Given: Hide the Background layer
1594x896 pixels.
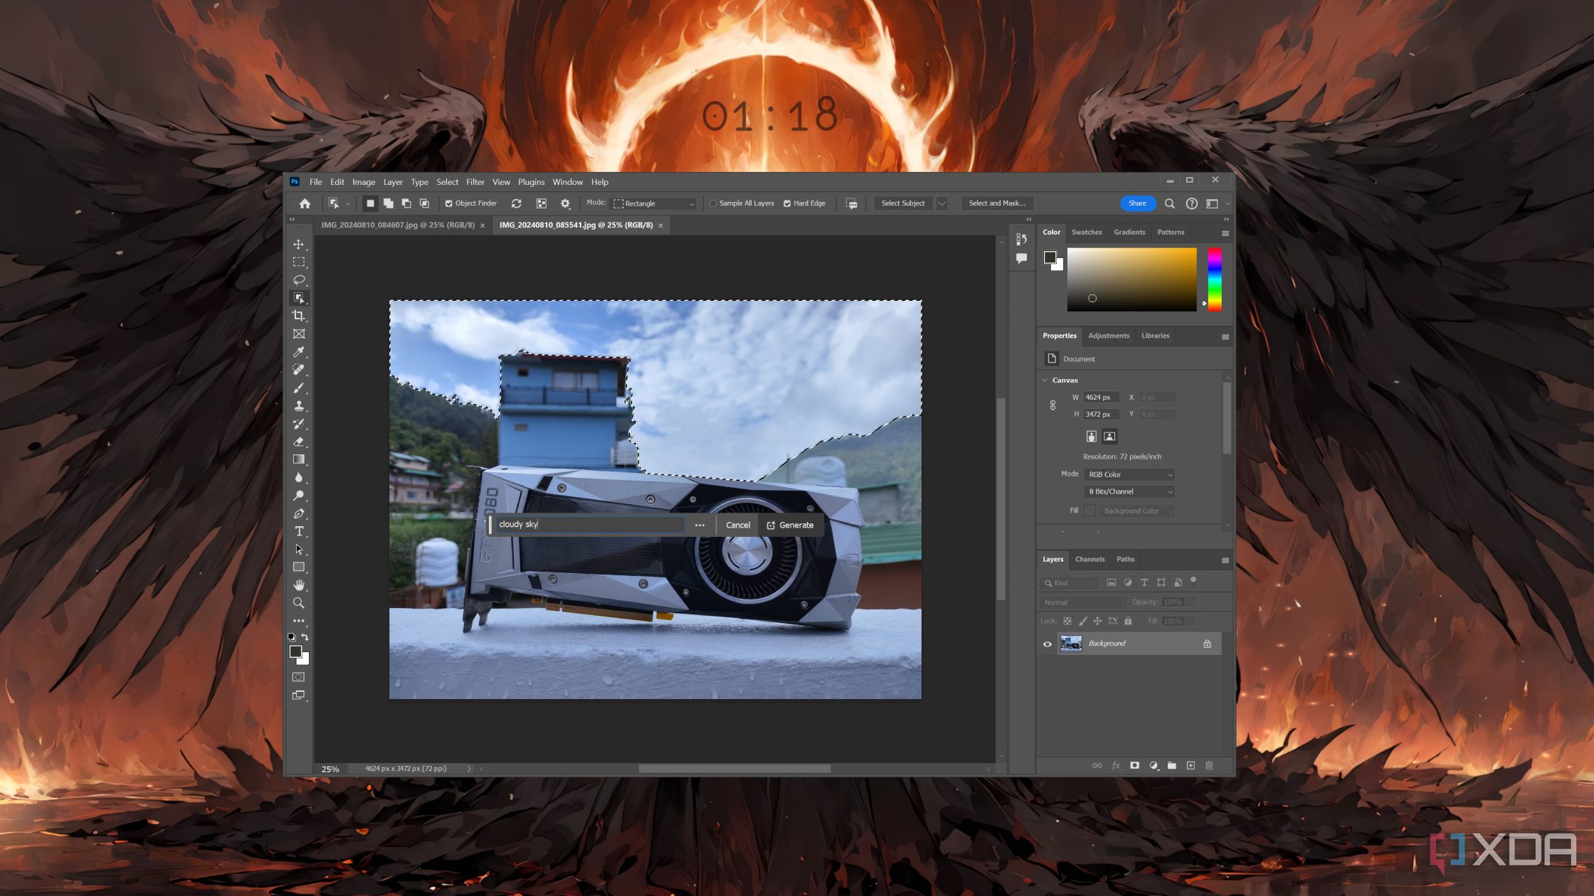Looking at the screenshot, I should point(1047,644).
